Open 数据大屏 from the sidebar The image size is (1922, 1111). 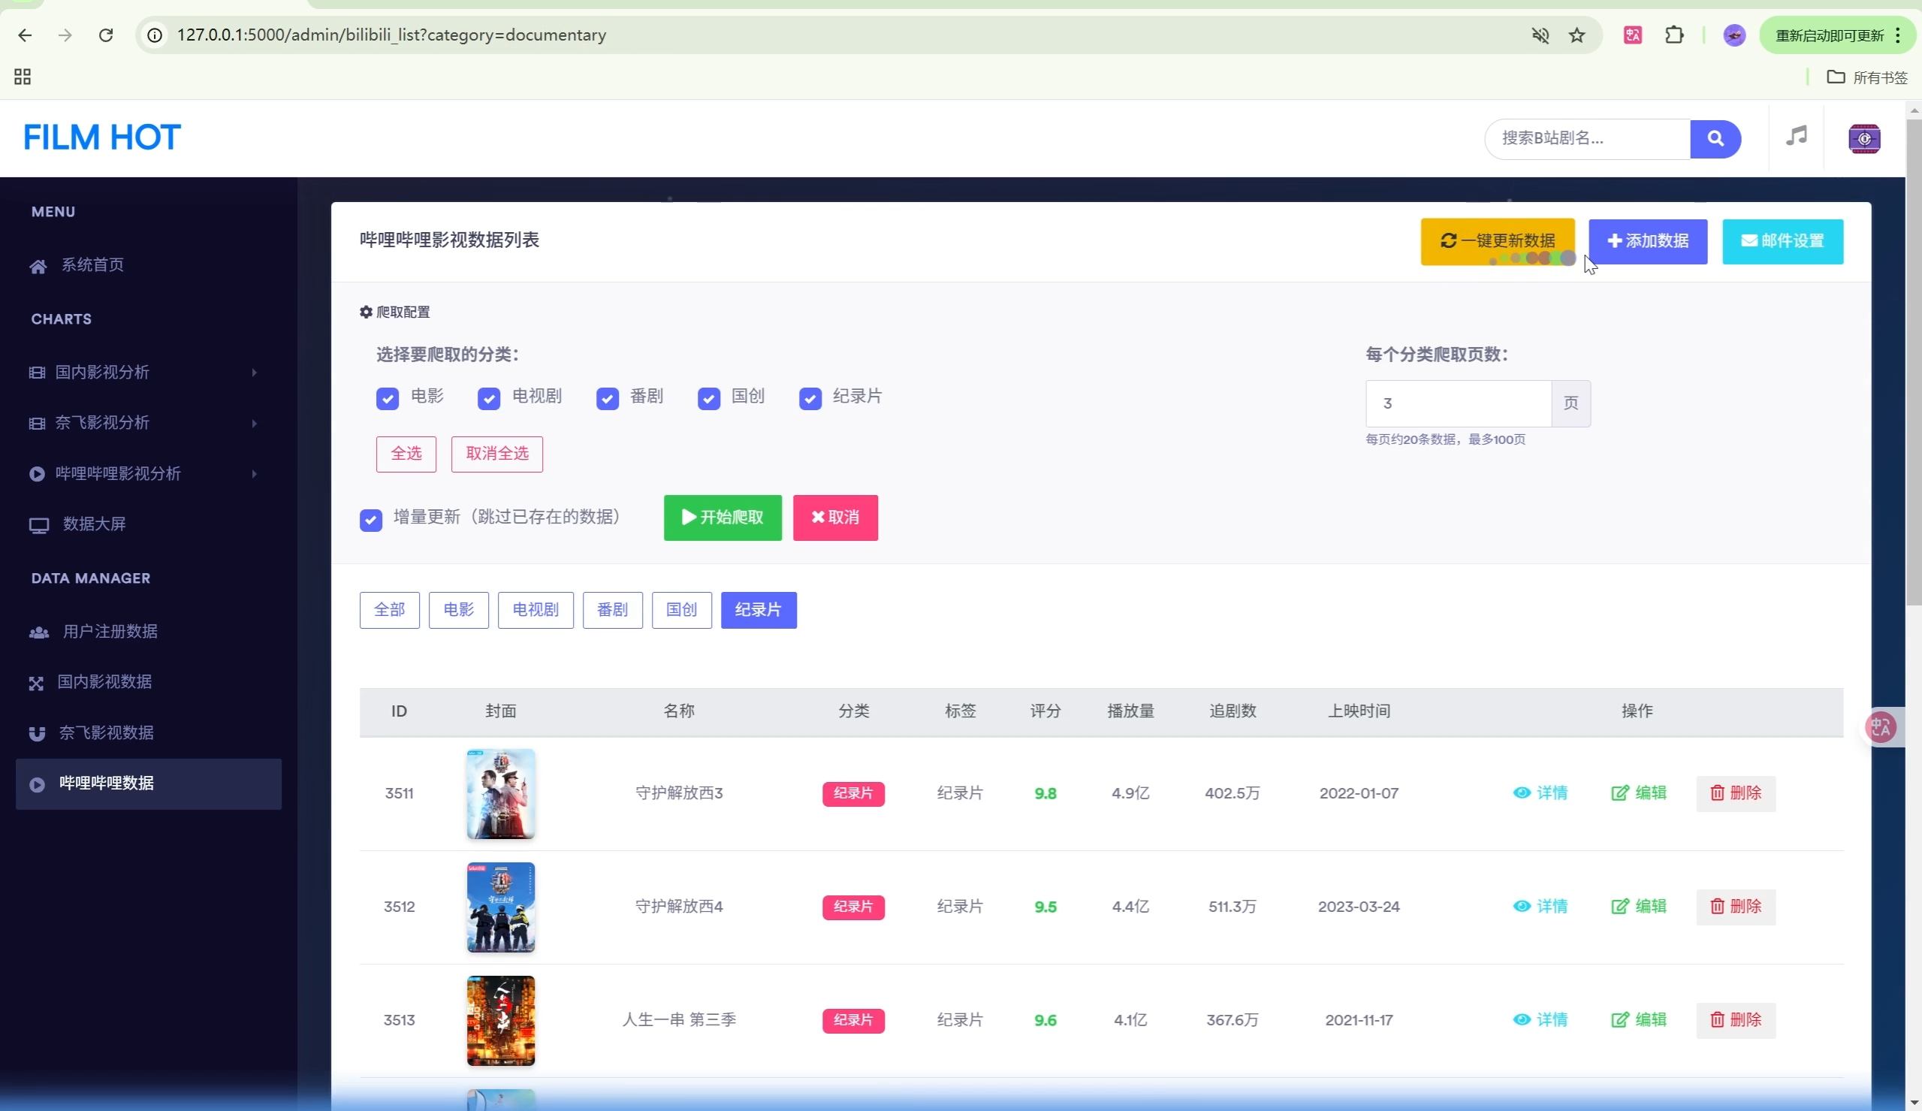pos(94,524)
